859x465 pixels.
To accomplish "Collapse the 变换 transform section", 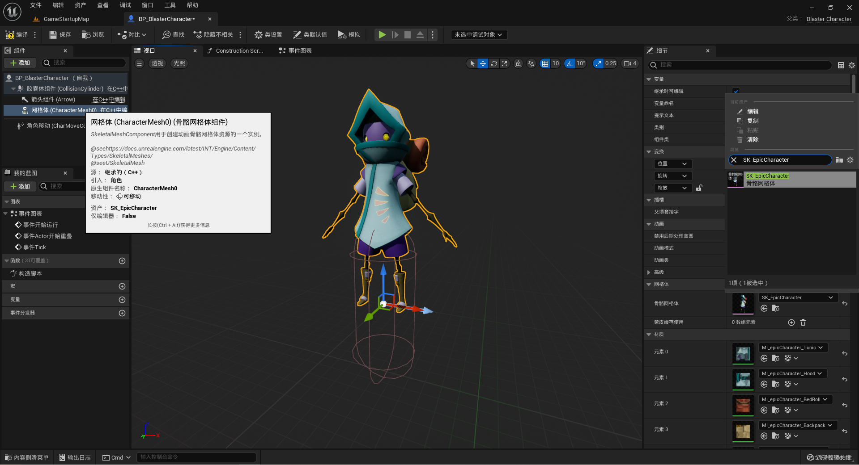I will coord(649,152).
